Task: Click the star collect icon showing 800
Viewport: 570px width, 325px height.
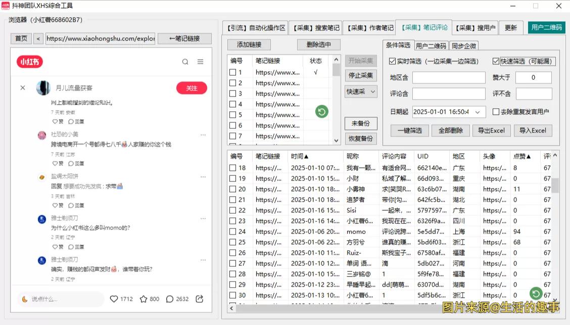Action: [144, 299]
